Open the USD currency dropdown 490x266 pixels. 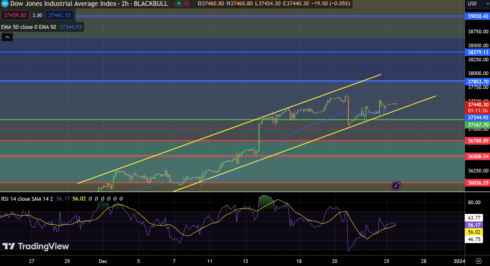tap(478, 4)
